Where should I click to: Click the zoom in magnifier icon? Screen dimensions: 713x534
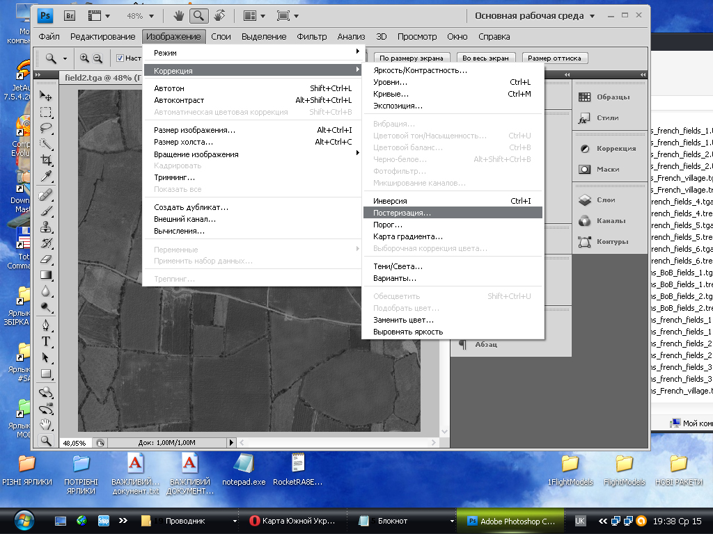[x=85, y=58]
